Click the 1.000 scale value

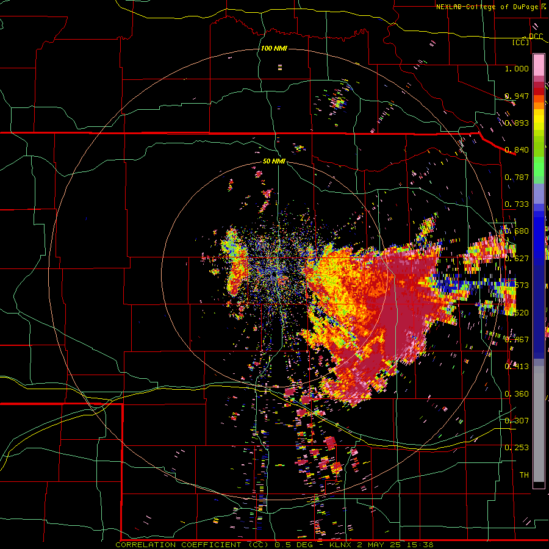coord(517,68)
